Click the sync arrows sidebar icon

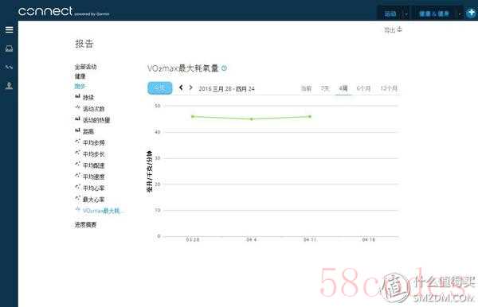tap(9, 67)
